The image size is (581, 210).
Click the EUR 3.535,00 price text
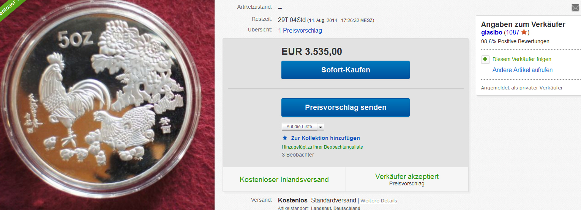pos(312,52)
